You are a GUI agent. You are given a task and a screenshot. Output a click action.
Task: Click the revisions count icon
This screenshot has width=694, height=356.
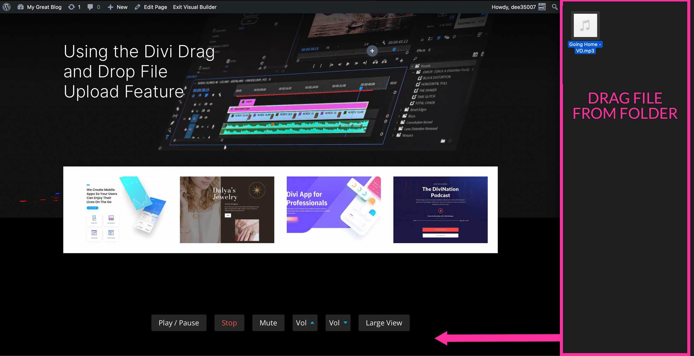click(74, 7)
